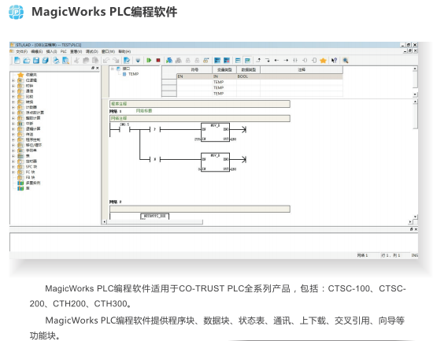Open the 帮助(H) menu

point(124,51)
